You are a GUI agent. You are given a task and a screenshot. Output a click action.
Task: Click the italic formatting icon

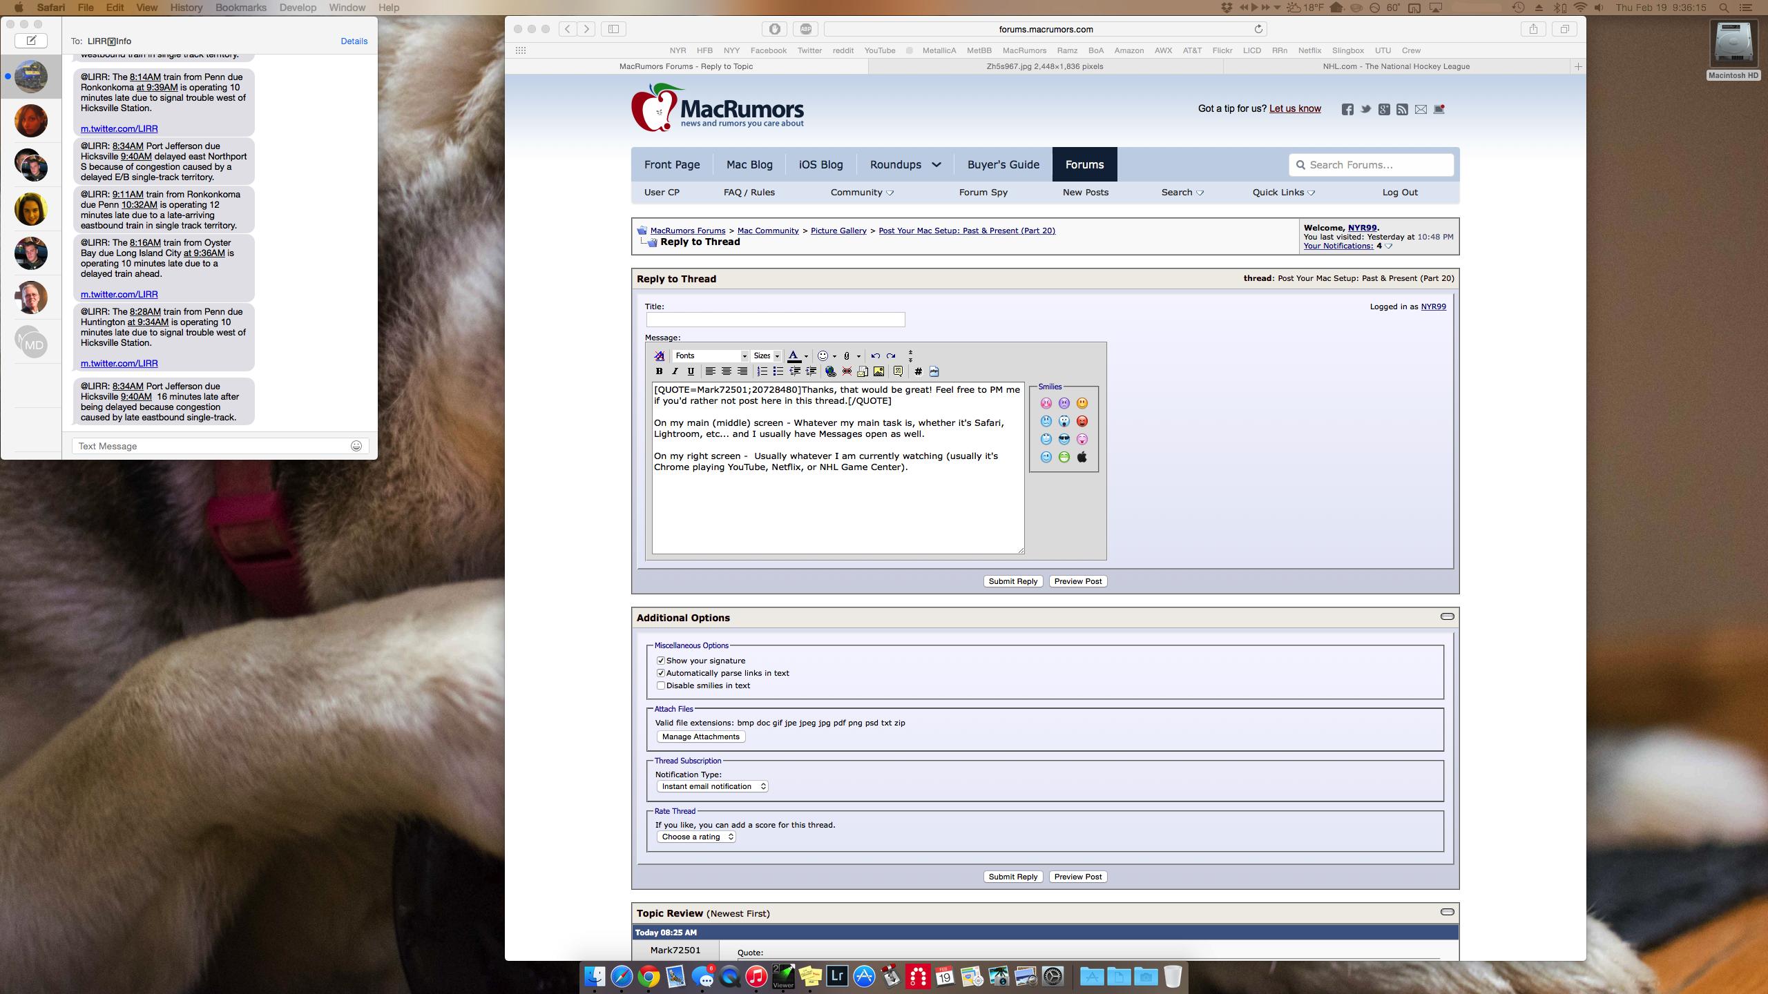(x=675, y=371)
